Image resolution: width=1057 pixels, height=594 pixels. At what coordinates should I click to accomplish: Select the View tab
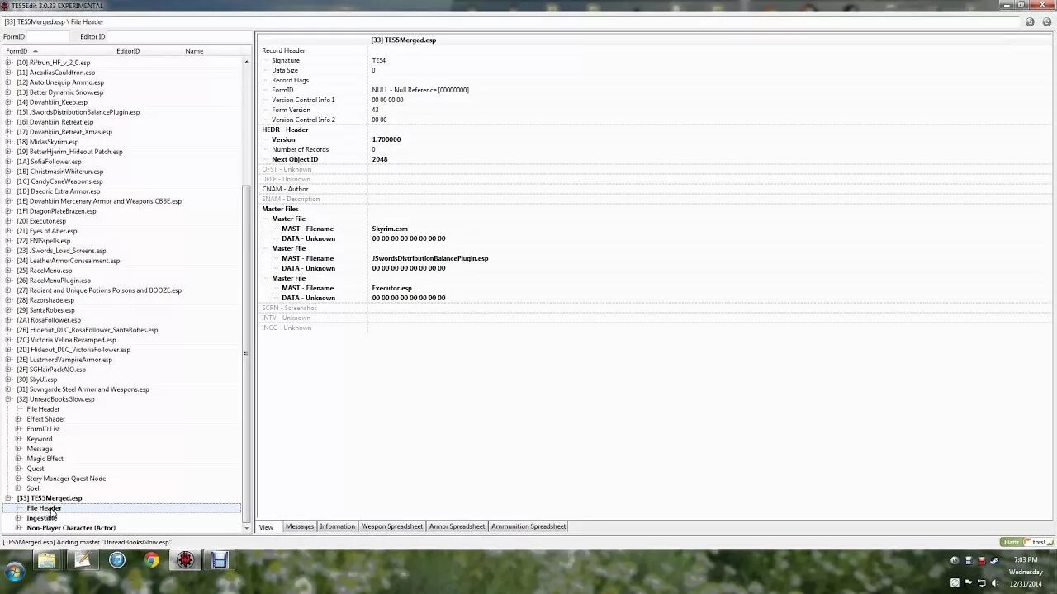point(267,526)
